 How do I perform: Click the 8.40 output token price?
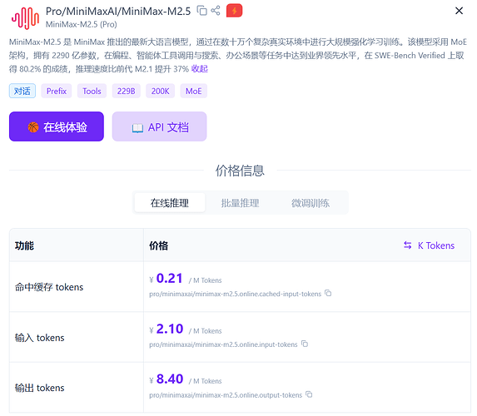click(x=170, y=379)
